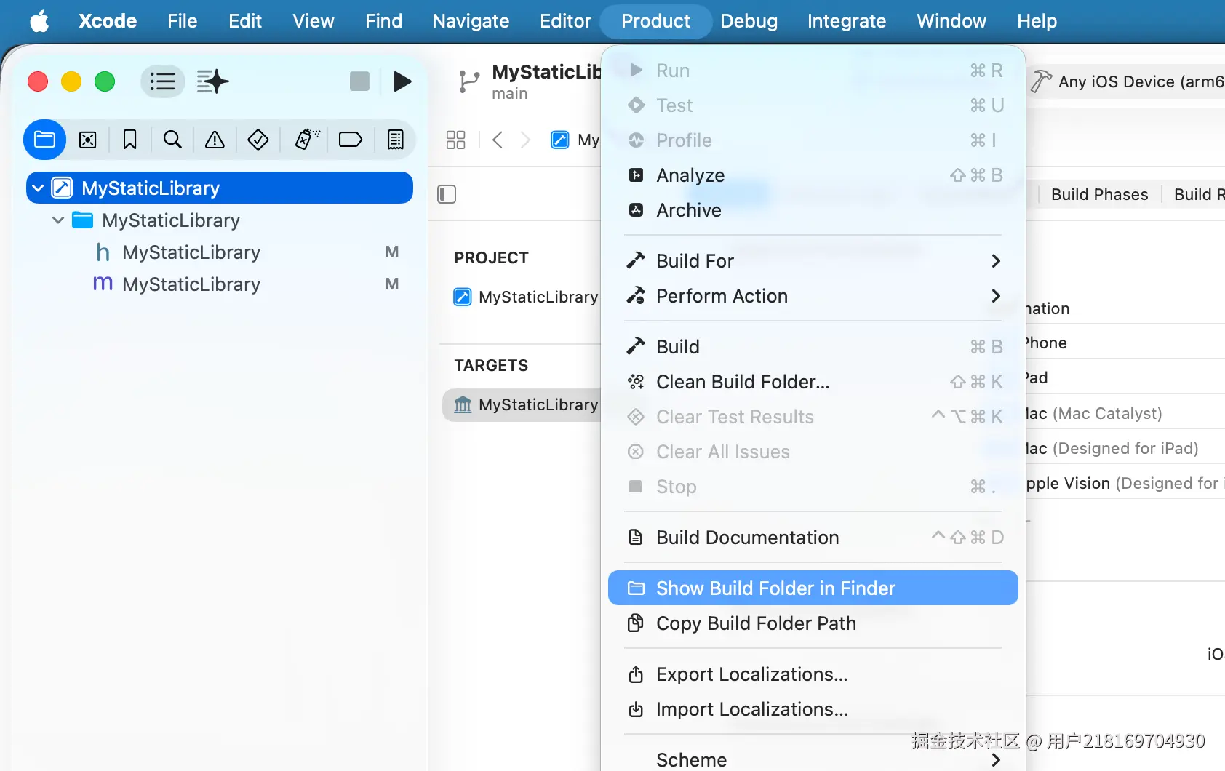
Task: Click the git branch icon
Action: tap(469, 81)
